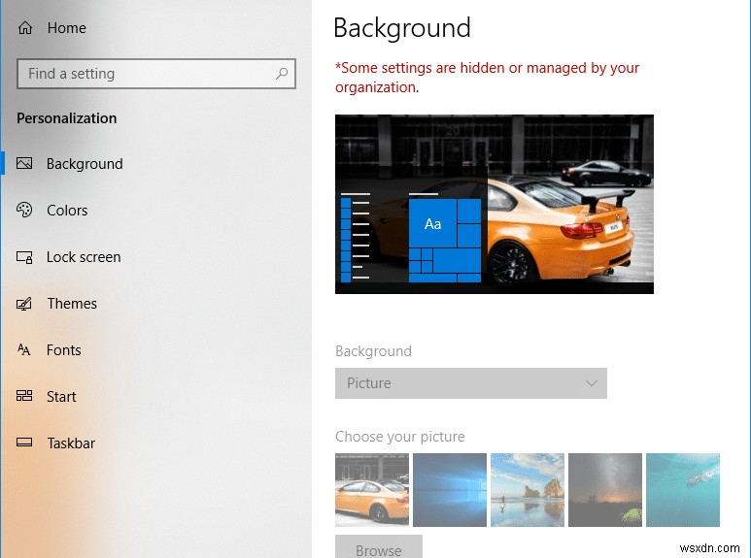751x558 pixels.
Task: Click the Start tiles icon
Action: tap(24, 396)
